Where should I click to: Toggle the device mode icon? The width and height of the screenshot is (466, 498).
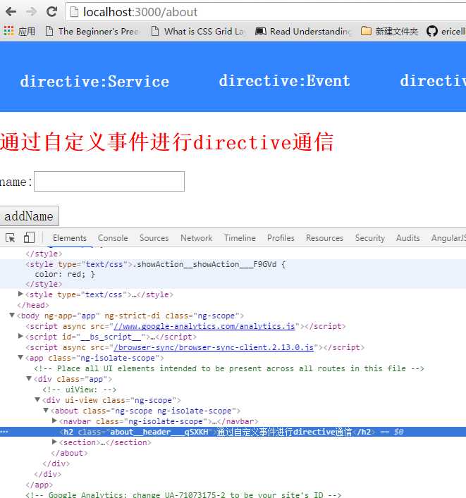29,237
